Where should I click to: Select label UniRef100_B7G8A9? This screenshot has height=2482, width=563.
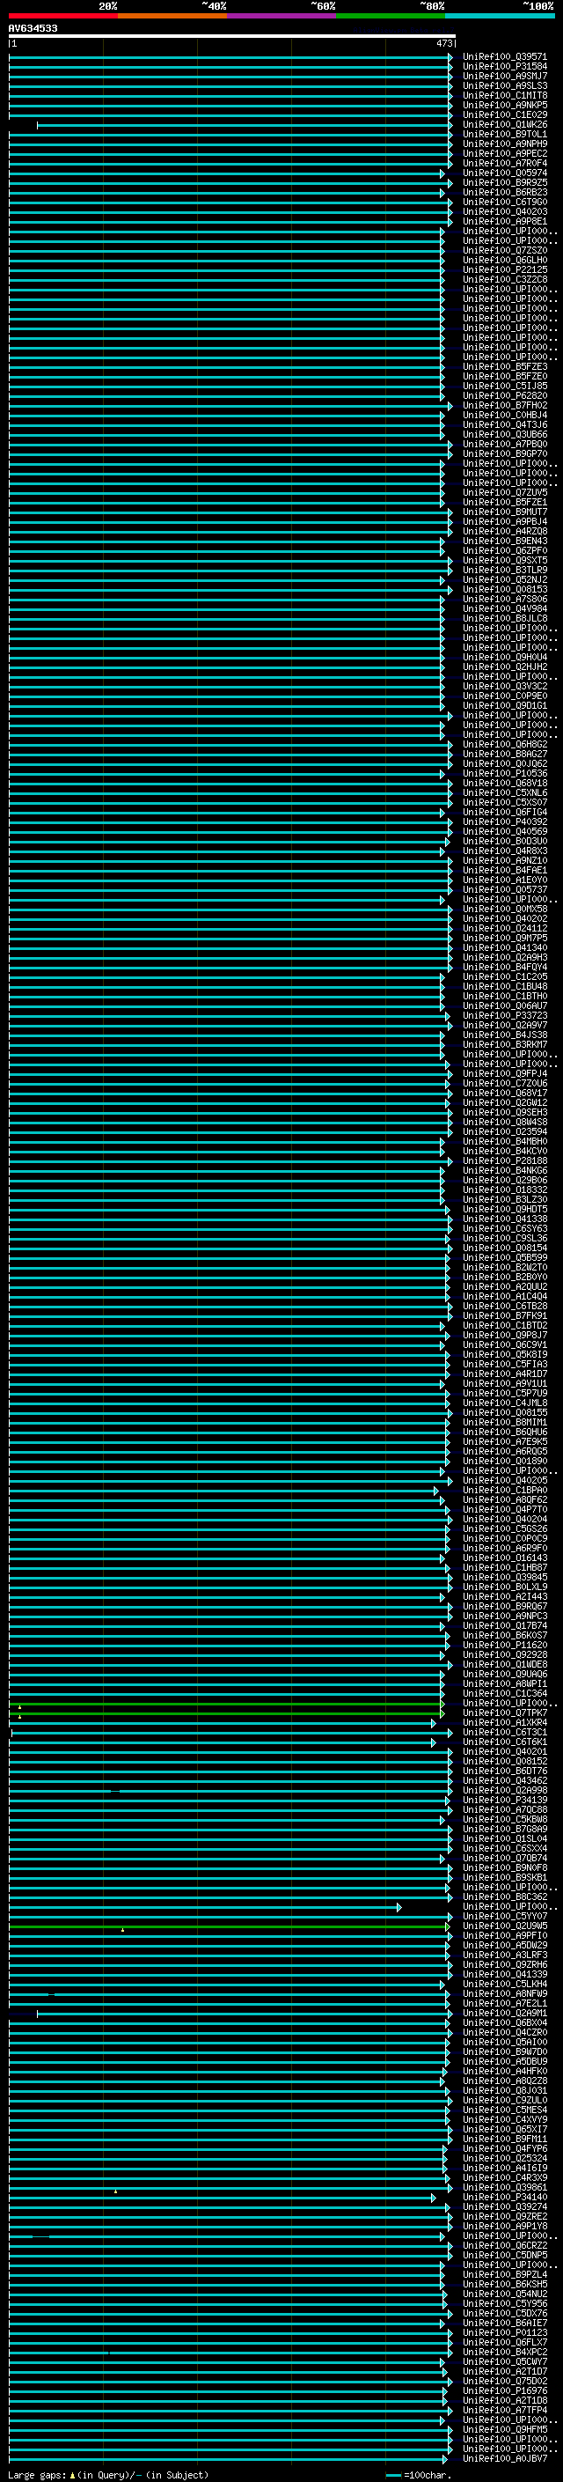[504, 1829]
